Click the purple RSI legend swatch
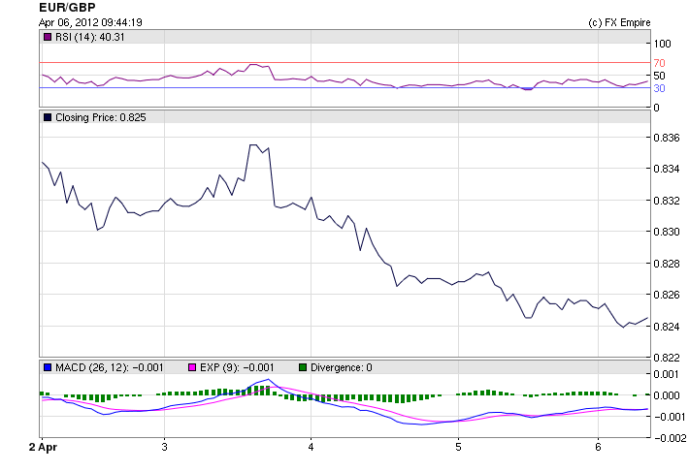Screen dimensions: 689x472 47,38
